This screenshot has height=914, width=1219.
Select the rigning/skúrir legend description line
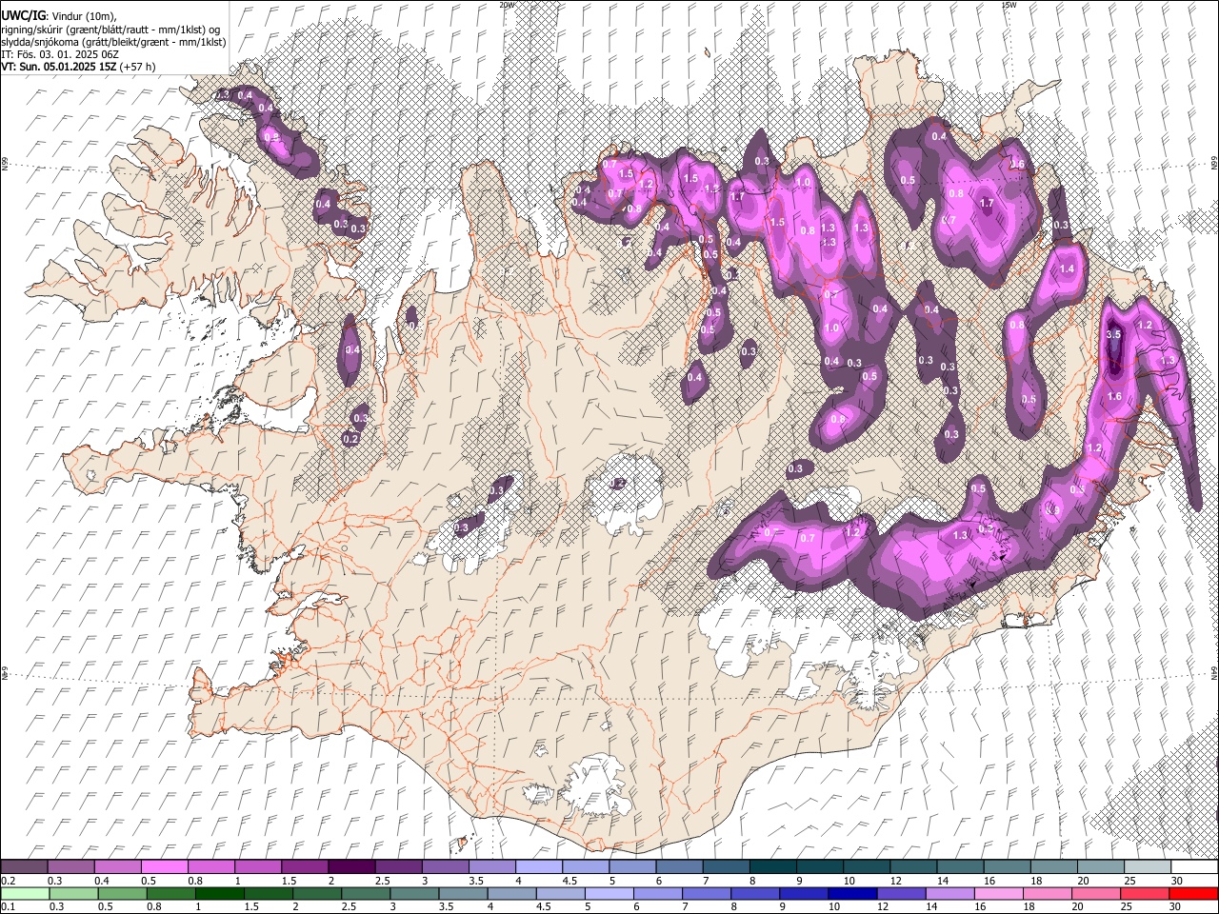click(x=110, y=29)
